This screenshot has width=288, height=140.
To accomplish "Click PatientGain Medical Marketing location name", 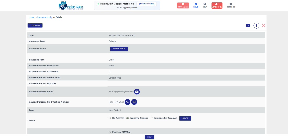I will 117,4.
